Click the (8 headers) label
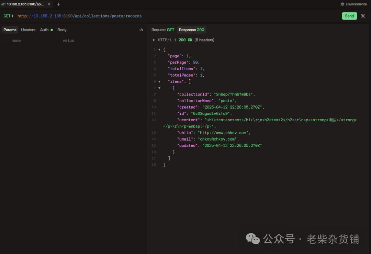The height and width of the screenshot is (254, 371). 204,40
